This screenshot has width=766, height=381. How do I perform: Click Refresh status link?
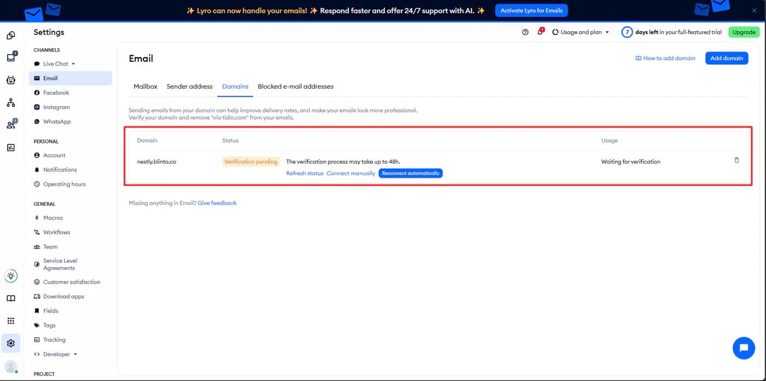tap(305, 174)
